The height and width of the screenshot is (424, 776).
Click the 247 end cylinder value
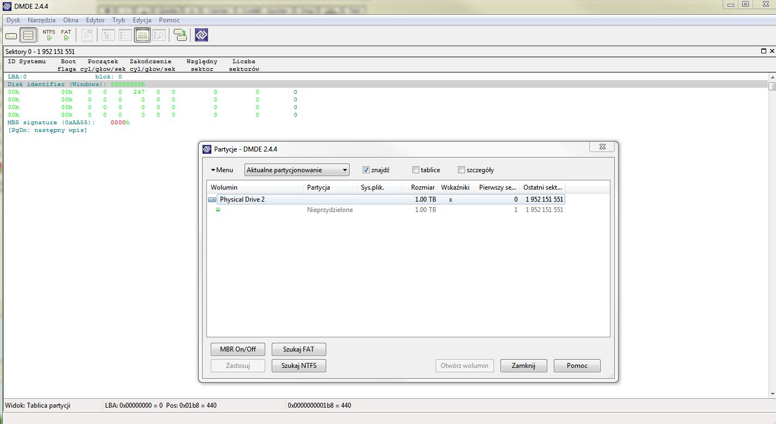(139, 92)
